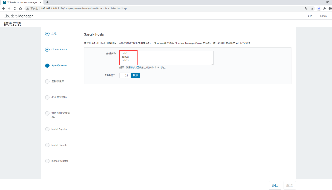332x190 pixels.
Task: Open a new browser tab
Action: [x=47, y=2]
